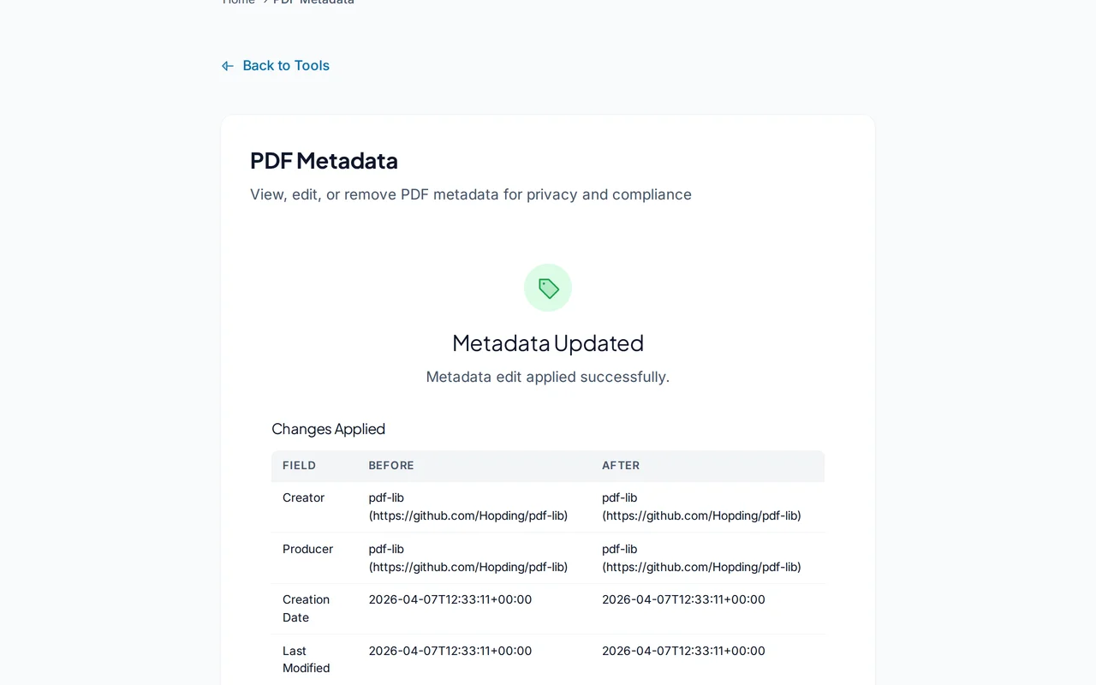Image resolution: width=1096 pixels, height=685 pixels.
Task: Open the Creator before github.com/Hopding/pdf-lib link
Action: (468, 515)
